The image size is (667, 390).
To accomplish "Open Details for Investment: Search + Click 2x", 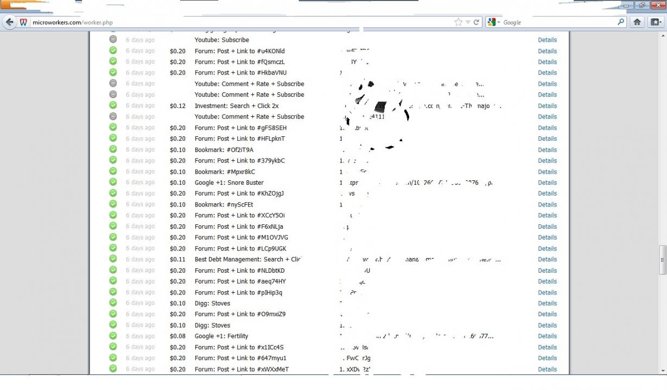I will (x=547, y=106).
